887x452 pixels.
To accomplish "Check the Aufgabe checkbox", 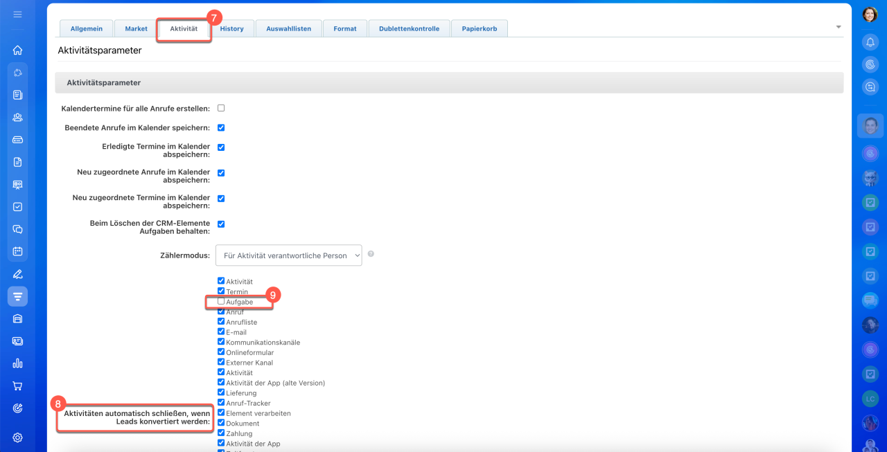I will pos(221,302).
